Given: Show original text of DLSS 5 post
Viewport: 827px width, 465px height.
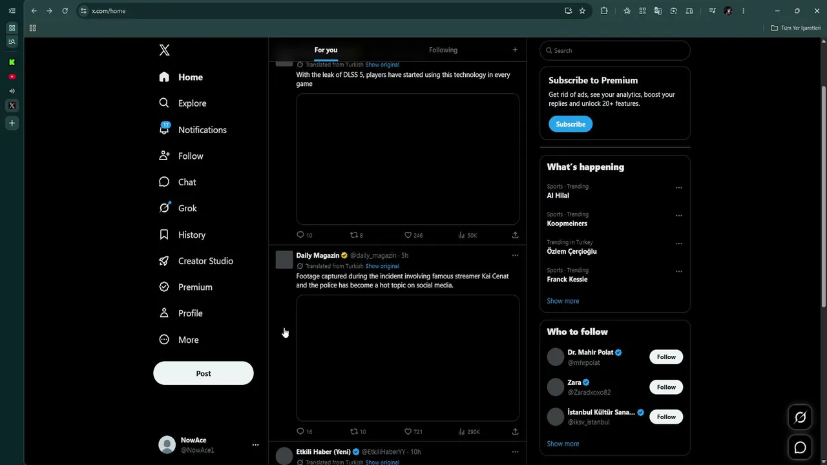Looking at the screenshot, I should 382,65.
